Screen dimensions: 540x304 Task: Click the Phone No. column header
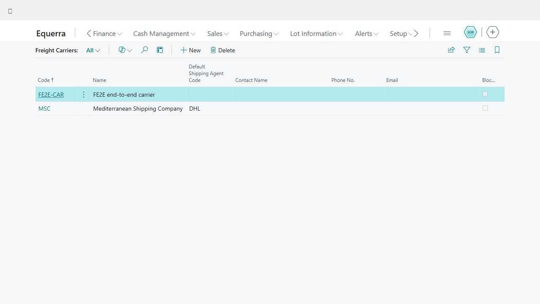tap(343, 80)
